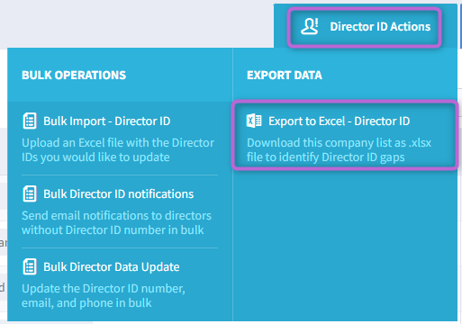The width and height of the screenshot is (462, 324).
Task: Click the person-alert icon beside Director ID Actions
Action: point(310,26)
